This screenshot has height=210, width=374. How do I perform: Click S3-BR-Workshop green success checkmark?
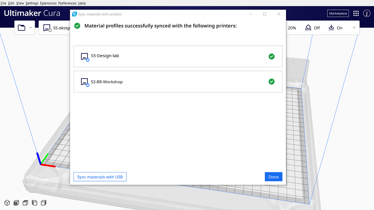pos(271,82)
